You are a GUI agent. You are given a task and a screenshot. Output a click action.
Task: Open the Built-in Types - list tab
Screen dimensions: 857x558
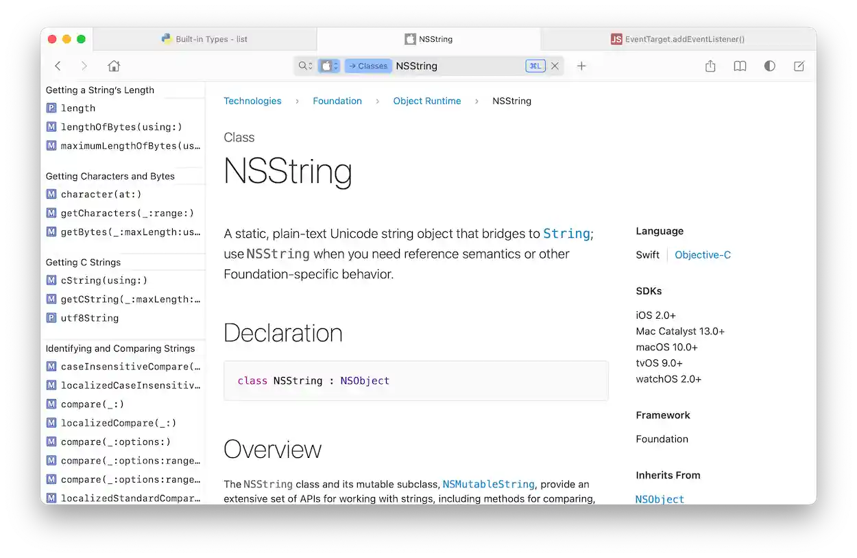pos(204,39)
